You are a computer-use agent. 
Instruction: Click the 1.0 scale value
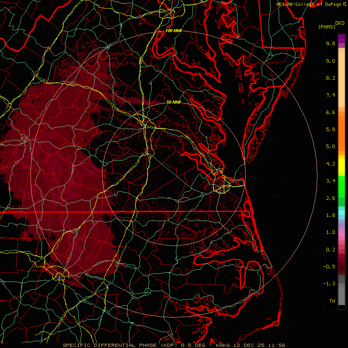click(x=331, y=232)
